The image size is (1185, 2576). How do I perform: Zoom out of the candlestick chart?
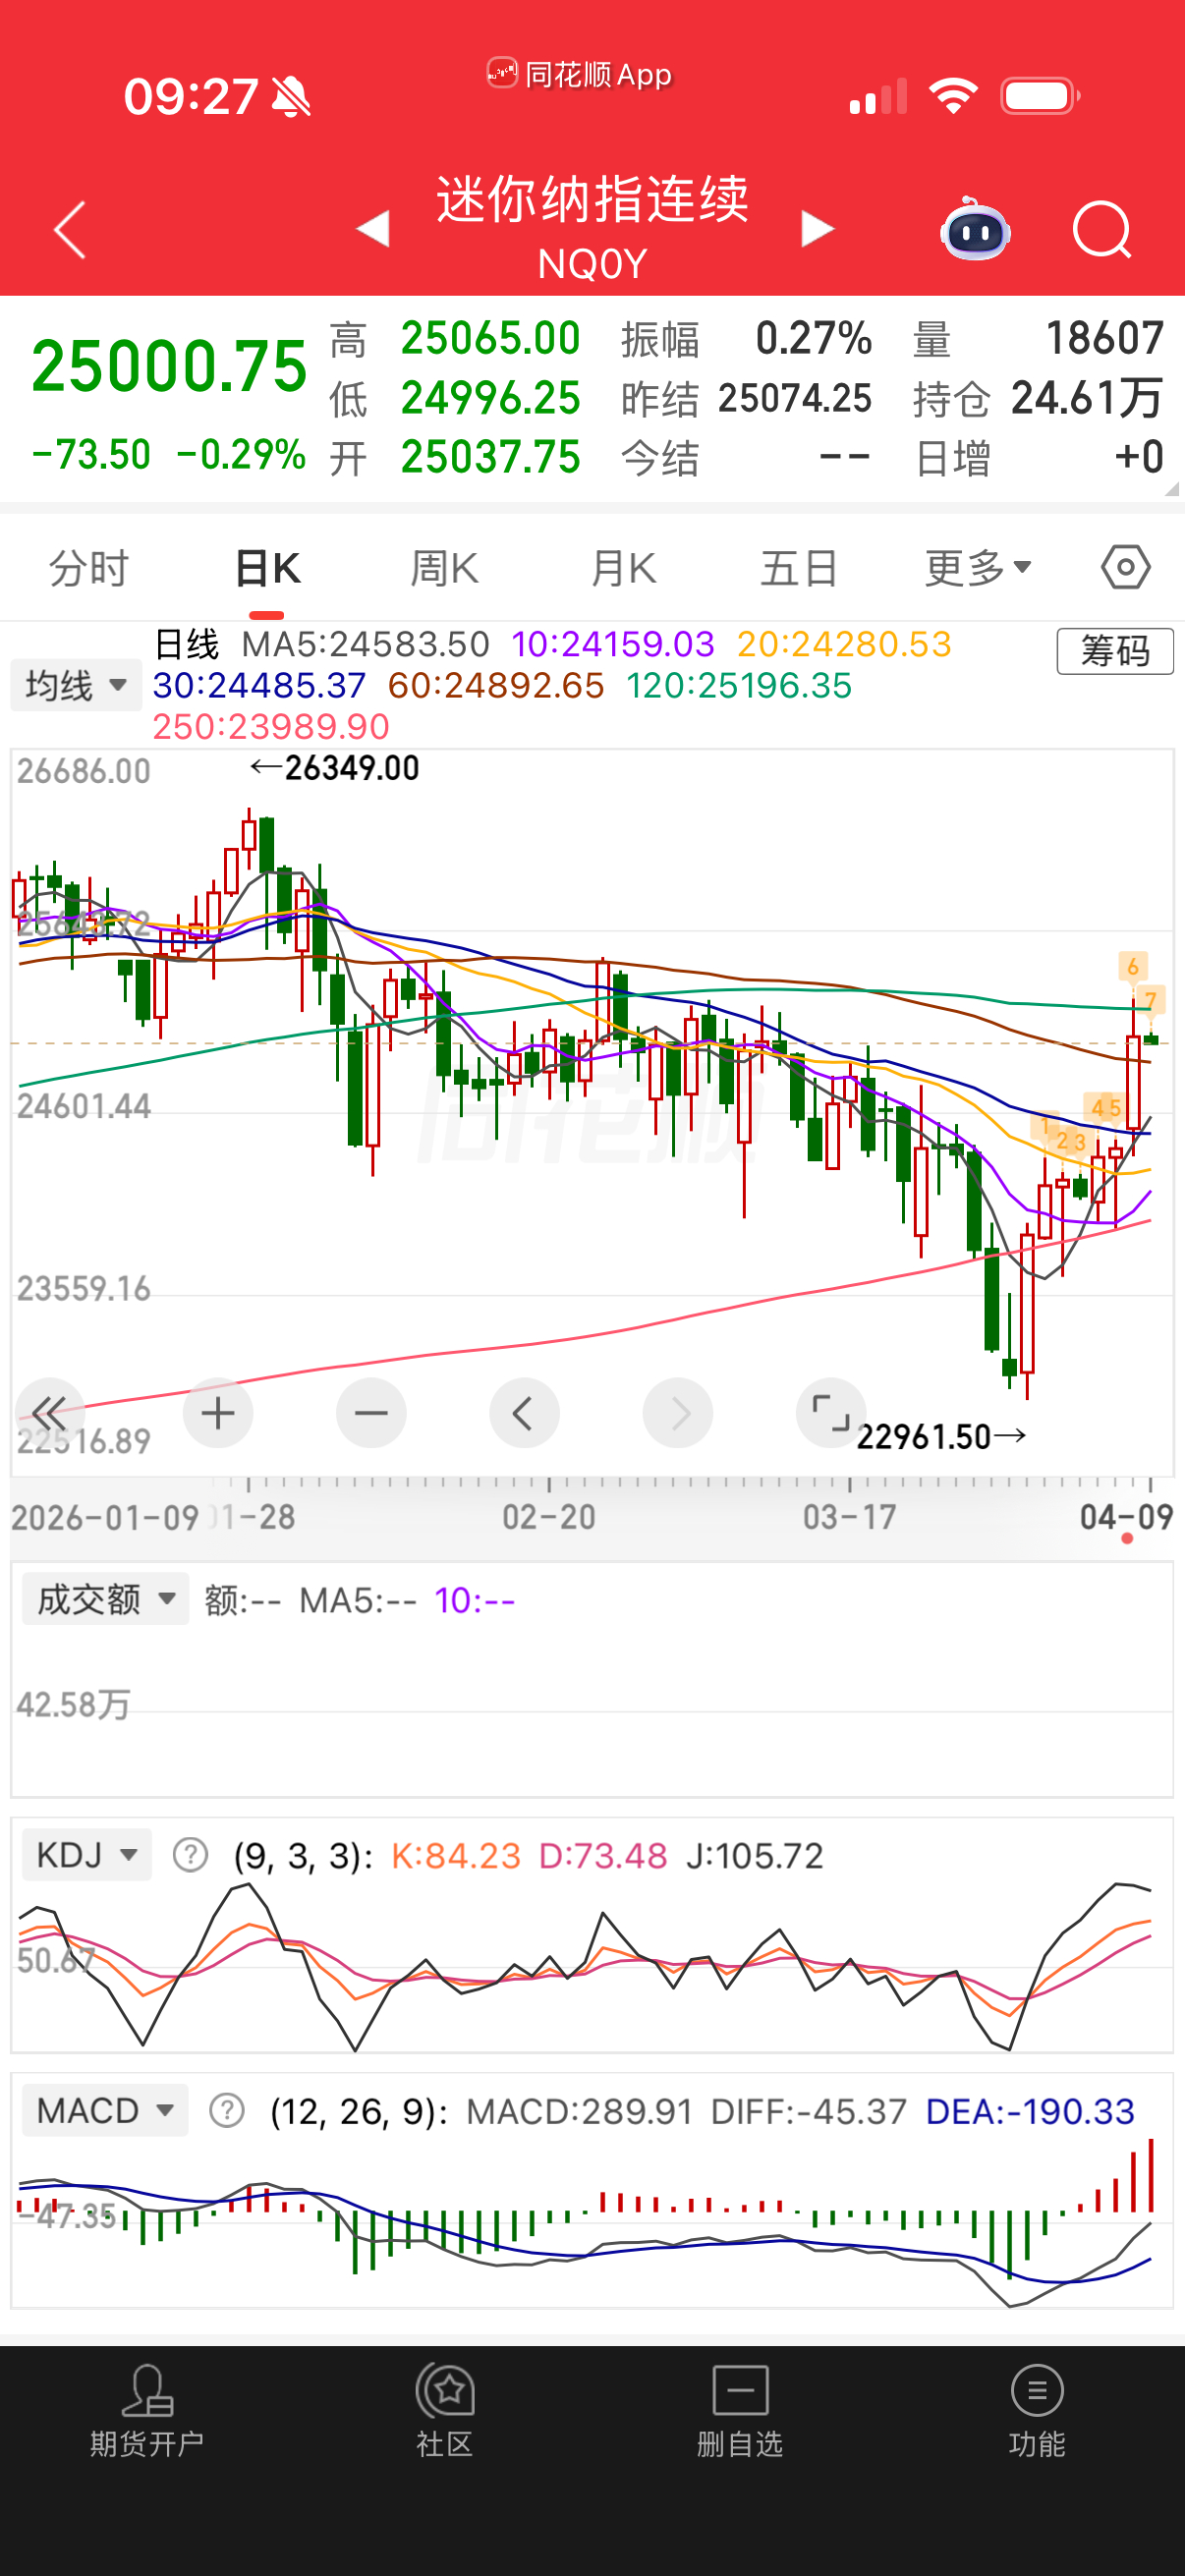click(x=371, y=1413)
